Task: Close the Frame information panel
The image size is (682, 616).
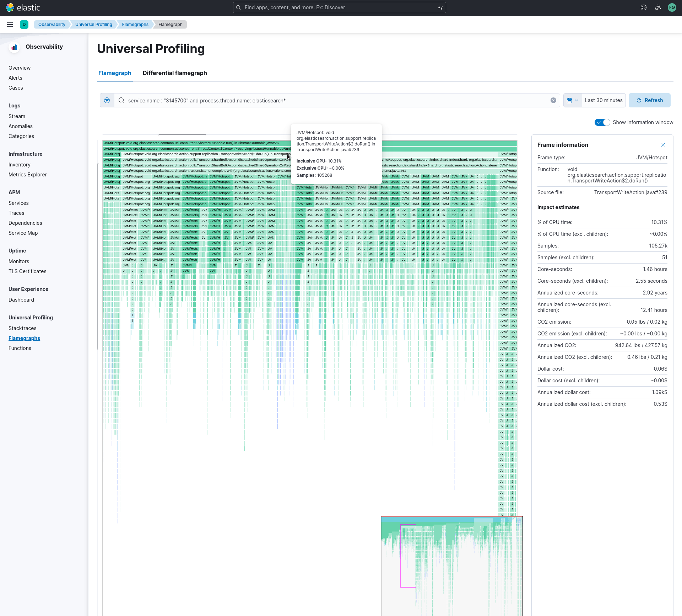Action: point(663,145)
